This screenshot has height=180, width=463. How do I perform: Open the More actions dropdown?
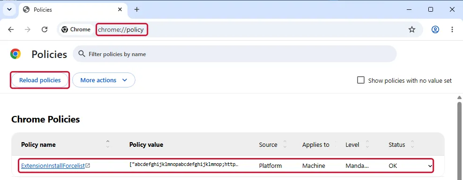[x=104, y=80]
